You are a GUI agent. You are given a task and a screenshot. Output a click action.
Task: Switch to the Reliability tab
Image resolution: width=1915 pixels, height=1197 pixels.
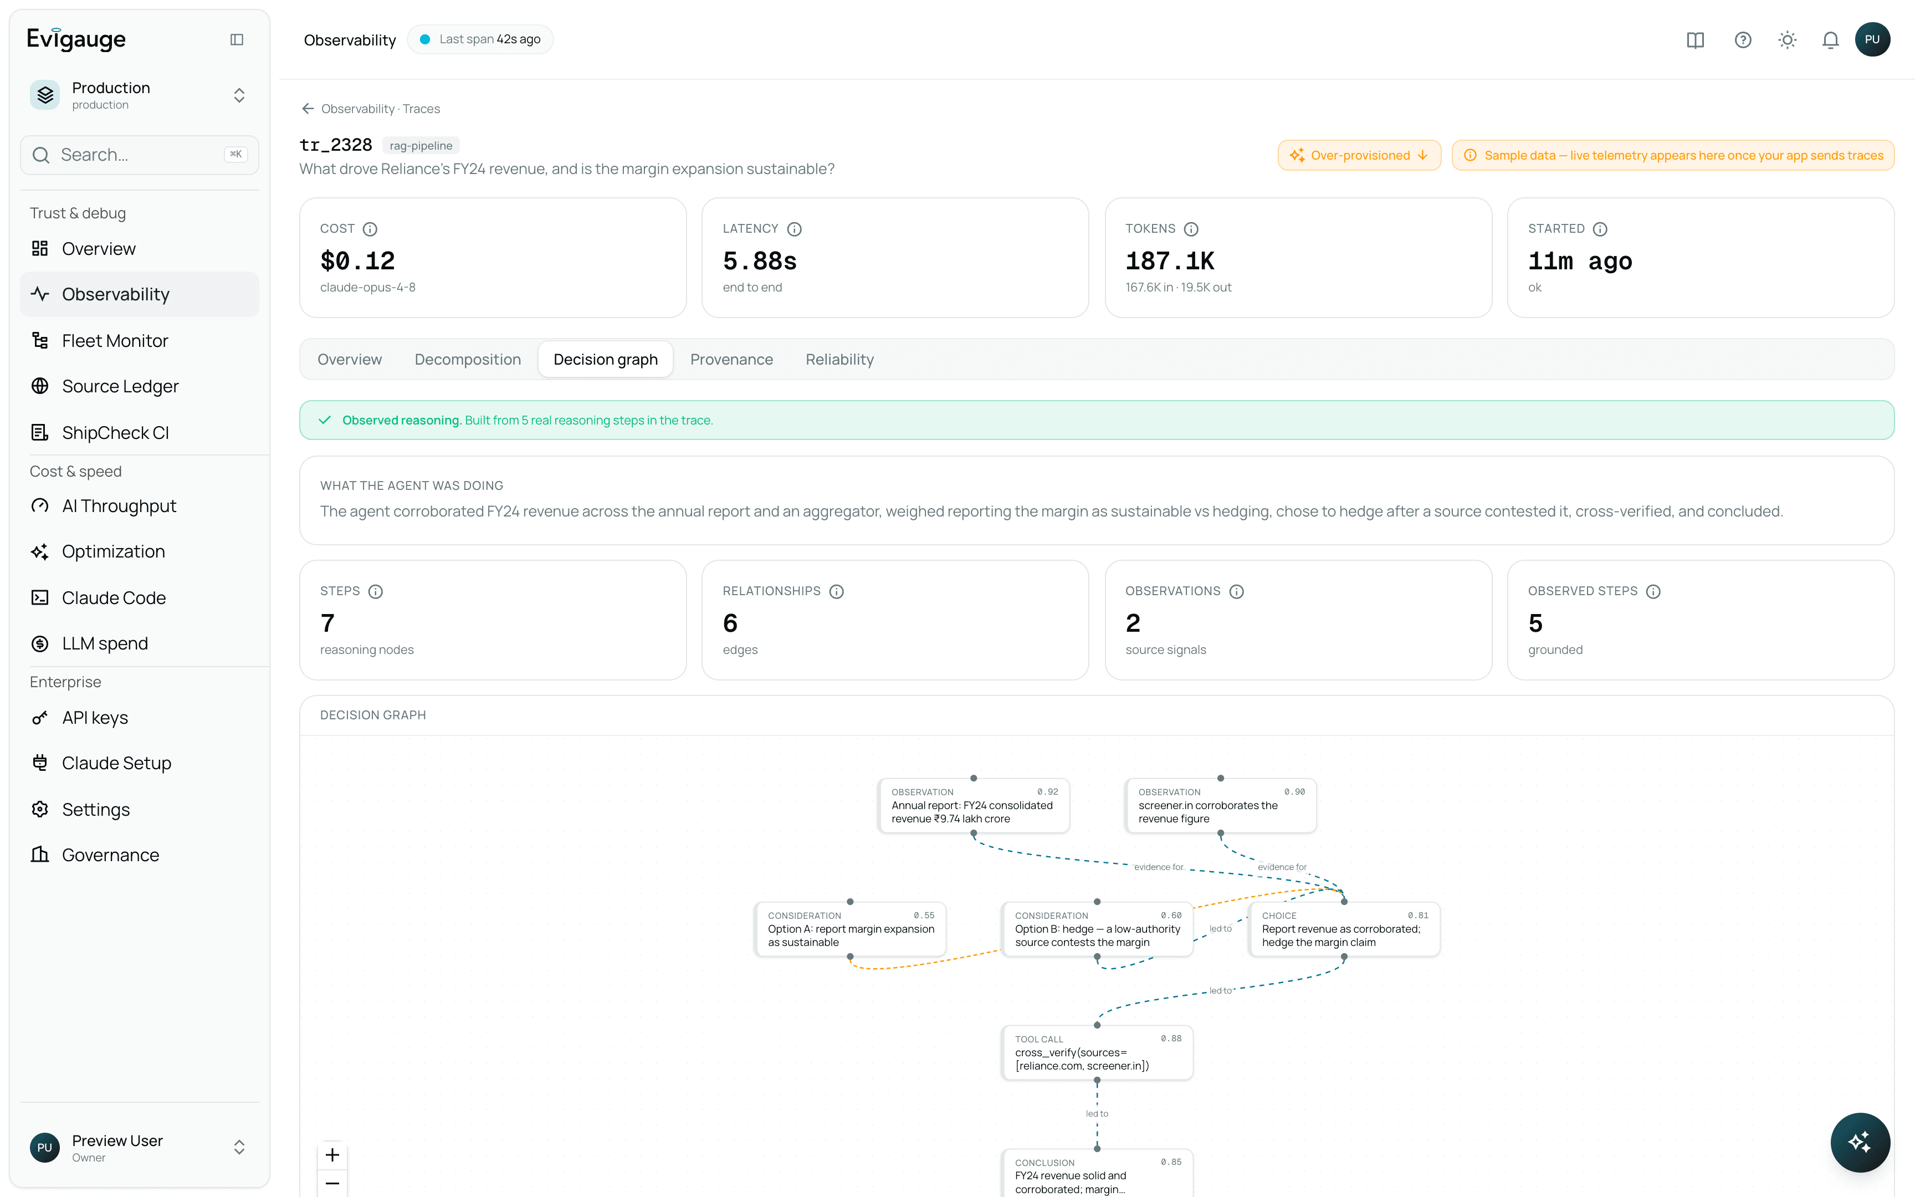tap(839, 360)
